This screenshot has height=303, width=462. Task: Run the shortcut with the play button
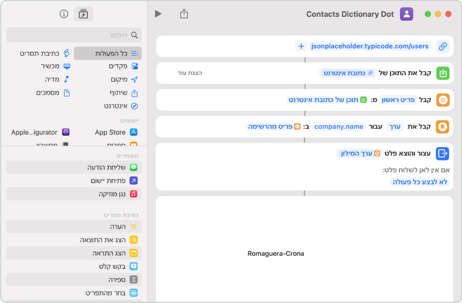coord(158,14)
